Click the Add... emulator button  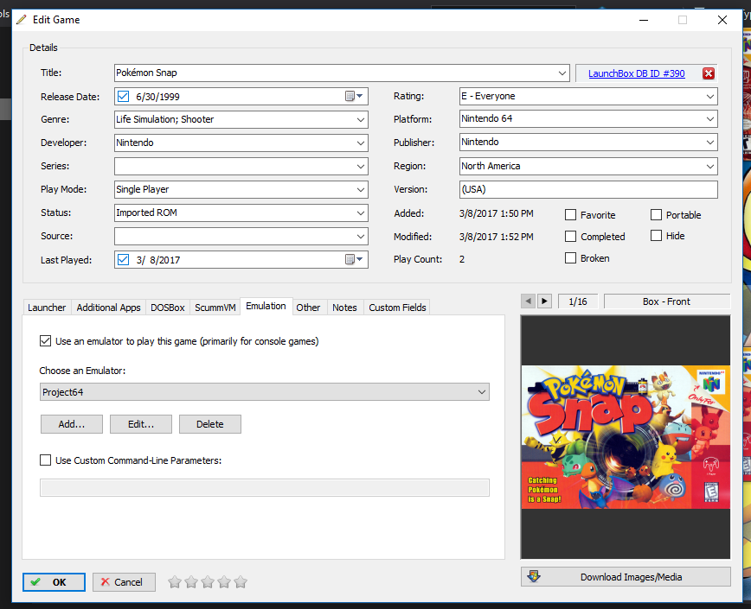point(71,424)
